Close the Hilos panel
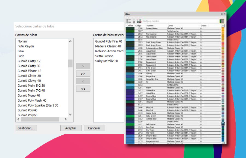246x158 pixels. click(x=224, y=14)
